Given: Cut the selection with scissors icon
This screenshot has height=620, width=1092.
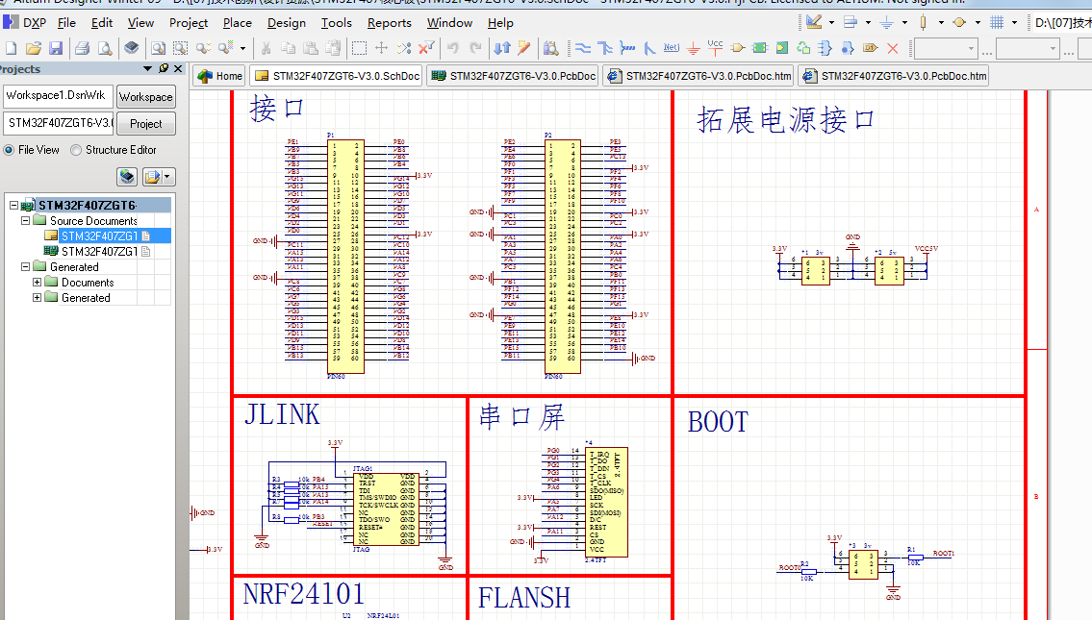Looking at the screenshot, I should [266, 48].
